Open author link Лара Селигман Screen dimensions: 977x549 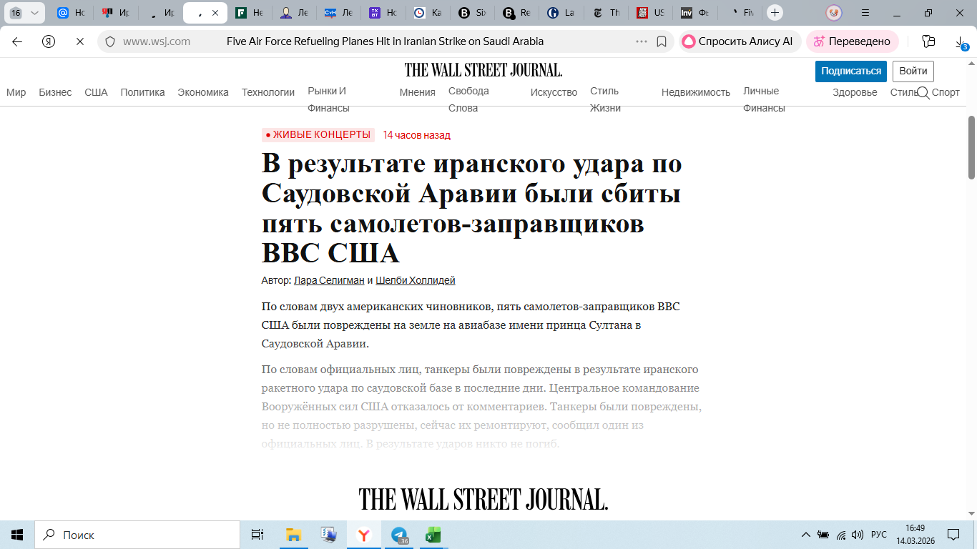pos(329,280)
